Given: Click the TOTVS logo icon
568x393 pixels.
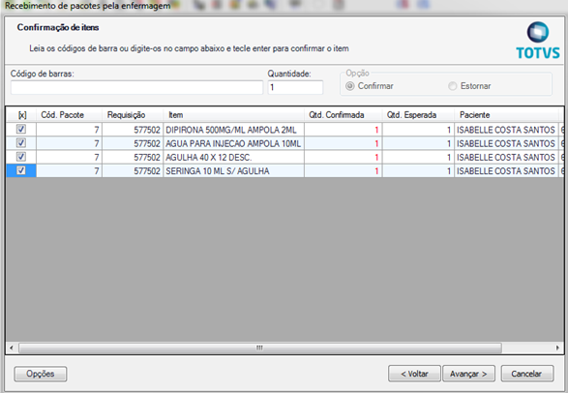Looking at the screenshot, I should (x=538, y=41).
